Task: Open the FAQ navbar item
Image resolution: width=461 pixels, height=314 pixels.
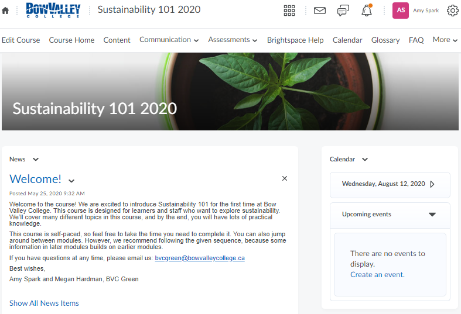Action: tap(416, 40)
